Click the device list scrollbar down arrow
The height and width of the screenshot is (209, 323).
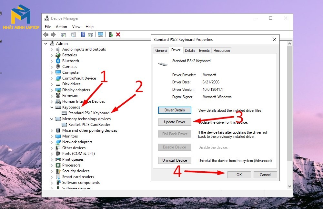point(290,186)
